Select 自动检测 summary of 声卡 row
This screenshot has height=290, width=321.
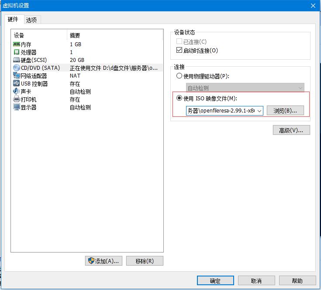pyautogui.click(x=80, y=91)
